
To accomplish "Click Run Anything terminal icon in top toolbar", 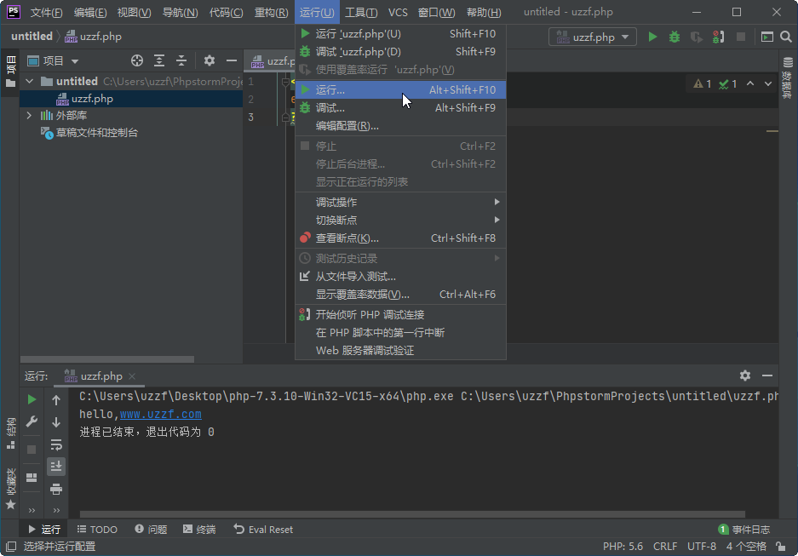I will click(767, 37).
